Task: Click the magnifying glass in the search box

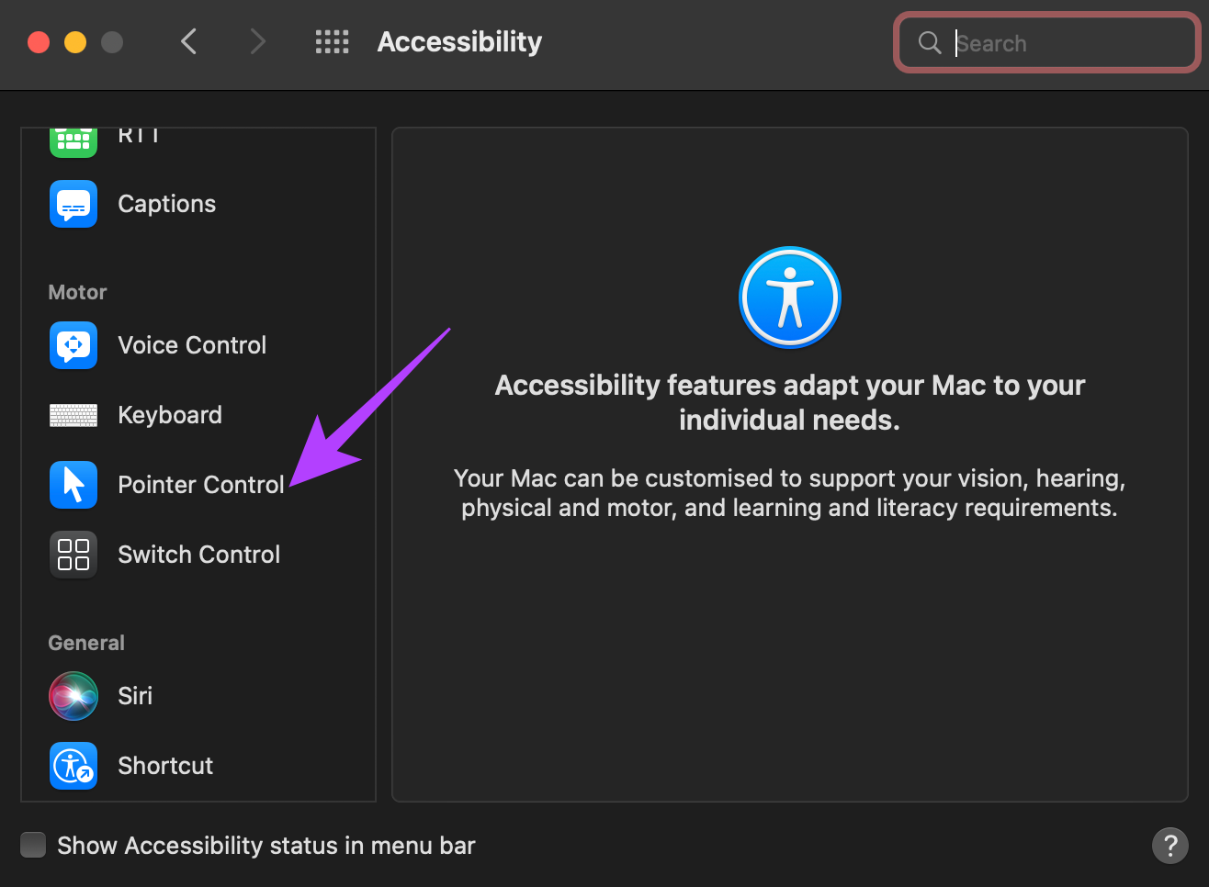Action: click(x=930, y=42)
